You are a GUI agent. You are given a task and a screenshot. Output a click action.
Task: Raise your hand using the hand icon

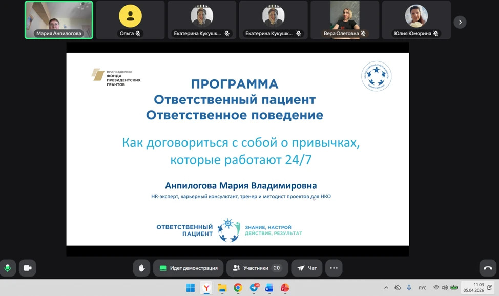tap(141, 268)
